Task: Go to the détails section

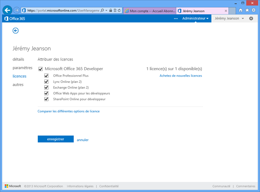Action: [18, 59]
